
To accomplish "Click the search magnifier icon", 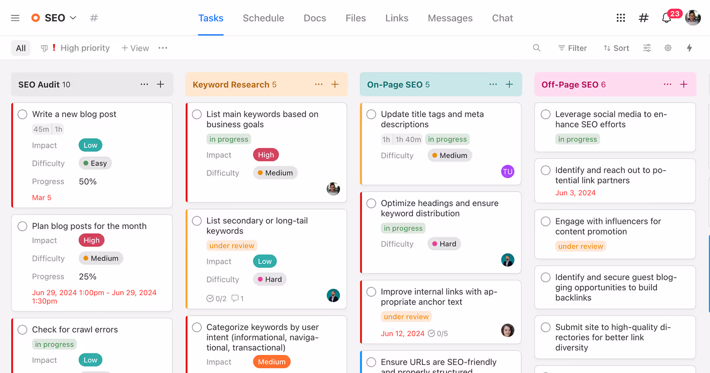I will (537, 48).
